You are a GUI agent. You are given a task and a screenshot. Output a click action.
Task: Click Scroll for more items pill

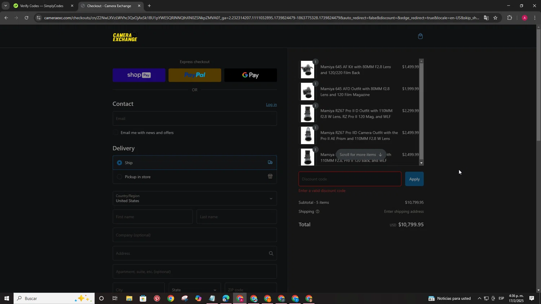(x=361, y=155)
